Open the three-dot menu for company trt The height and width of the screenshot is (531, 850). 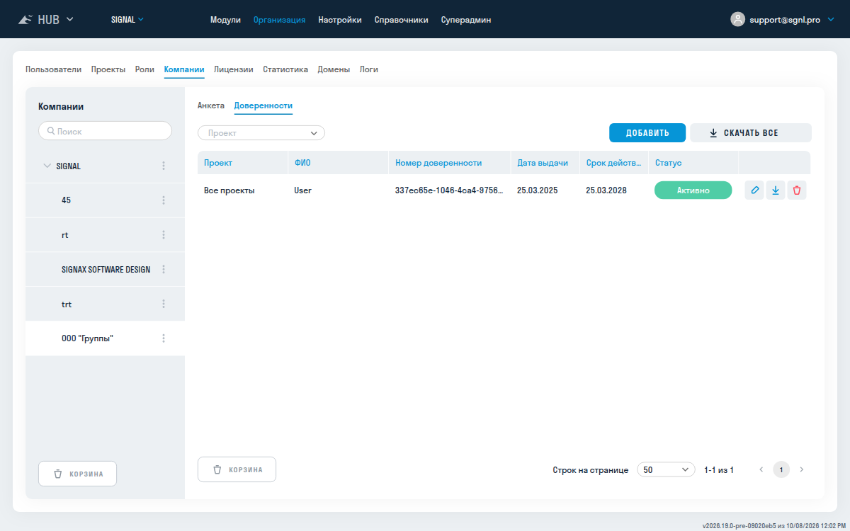point(164,304)
